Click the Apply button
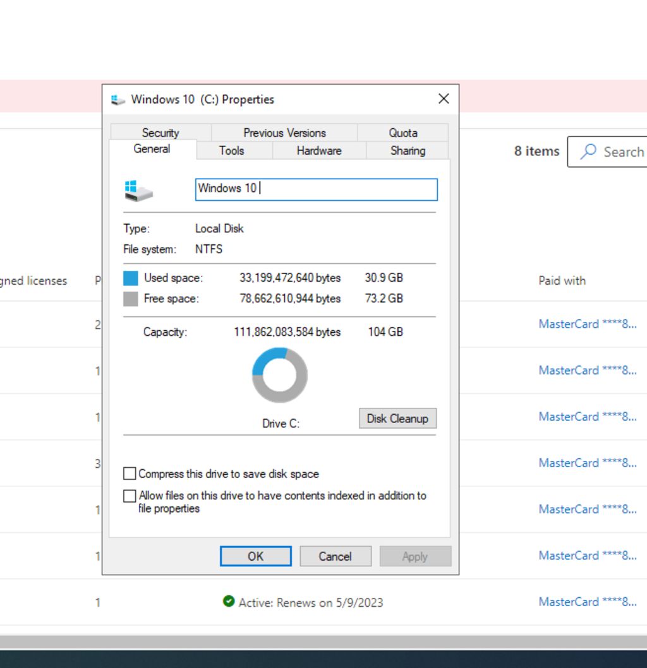The height and width of the screenshot is (668, 647). tap(415, 556)
